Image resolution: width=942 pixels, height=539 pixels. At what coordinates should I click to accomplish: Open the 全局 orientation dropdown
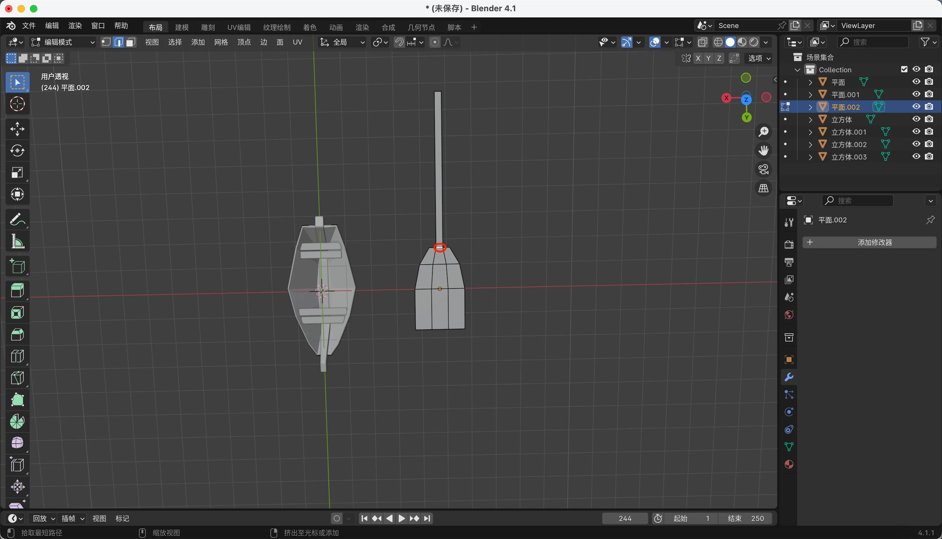coord(342,42)
